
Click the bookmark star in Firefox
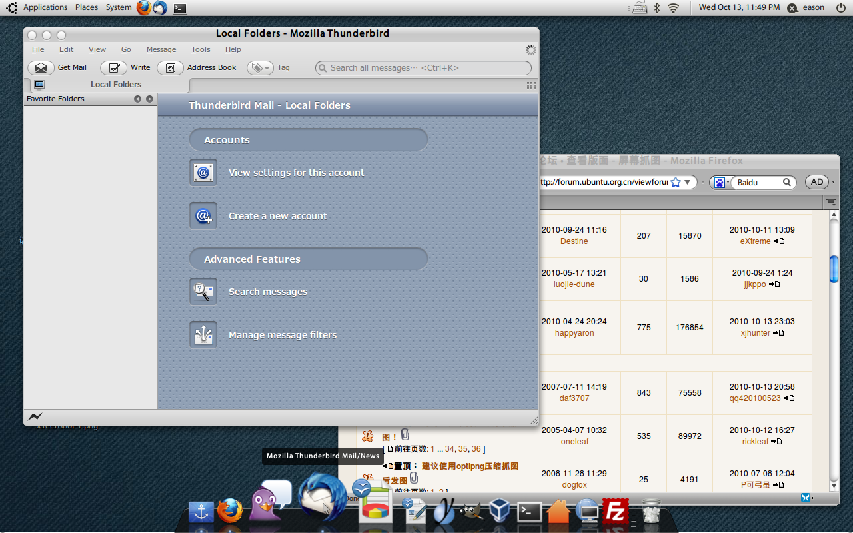click(676, 182)
